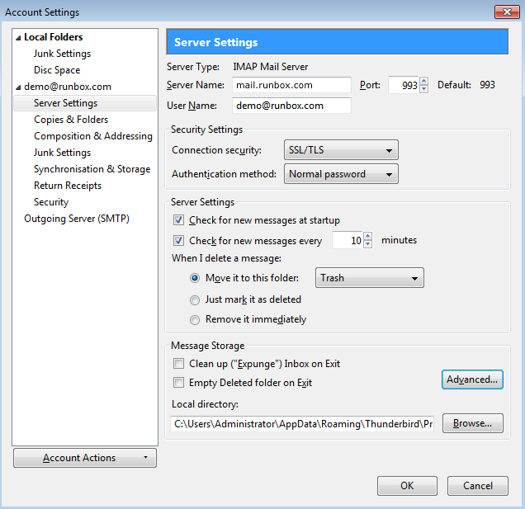Open Outgoing Server (SMTP) settings
The image size is (525, 509).
pos(76,219)
